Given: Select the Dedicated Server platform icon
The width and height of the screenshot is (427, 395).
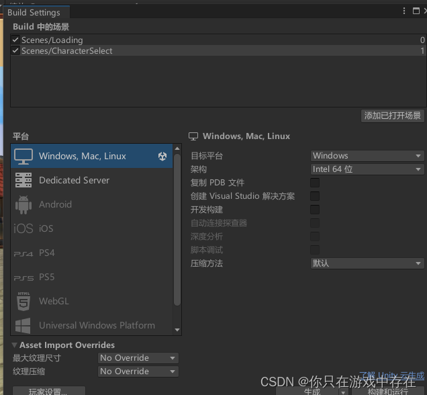Looking at the screenshot, I should coord(23,180).
